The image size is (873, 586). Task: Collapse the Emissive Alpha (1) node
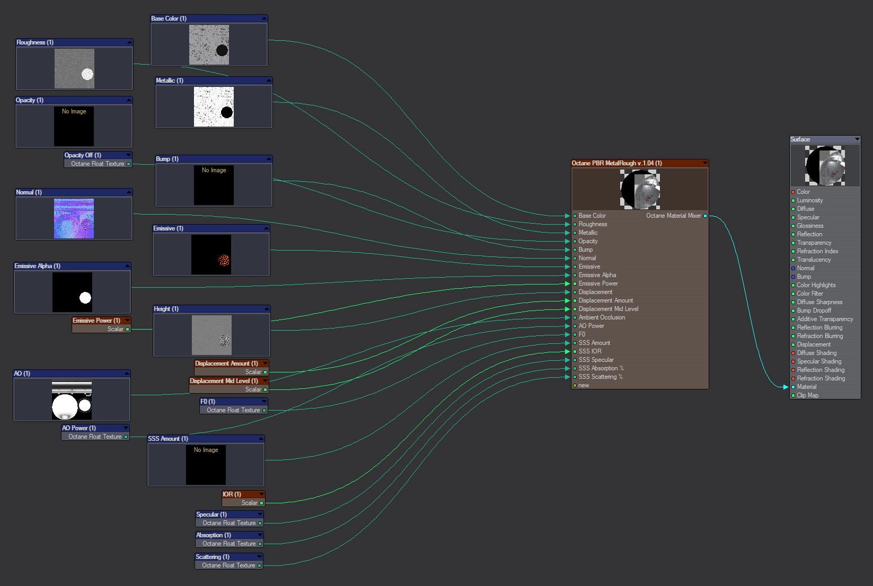(127, 266)
